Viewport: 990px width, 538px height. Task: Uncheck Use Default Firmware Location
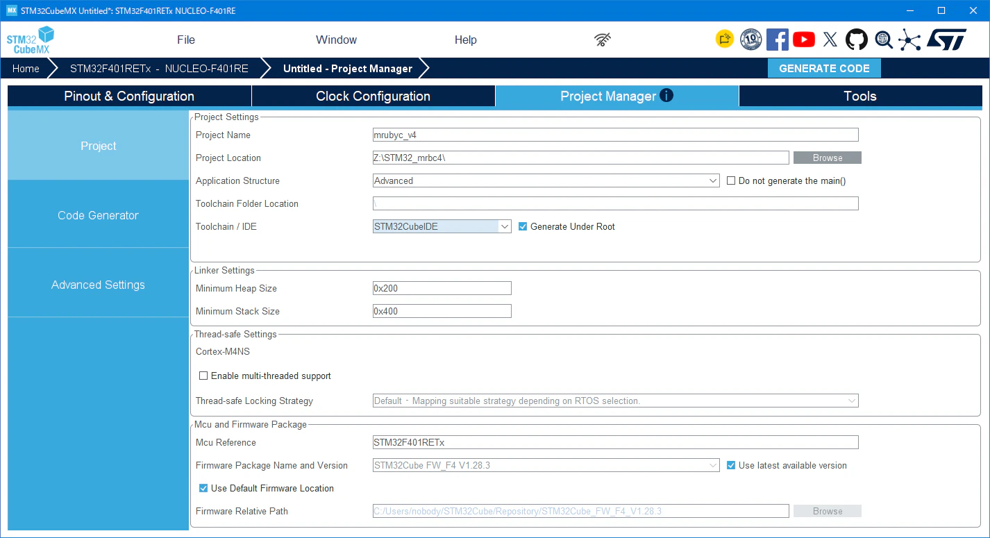click(x=203, y=488)
